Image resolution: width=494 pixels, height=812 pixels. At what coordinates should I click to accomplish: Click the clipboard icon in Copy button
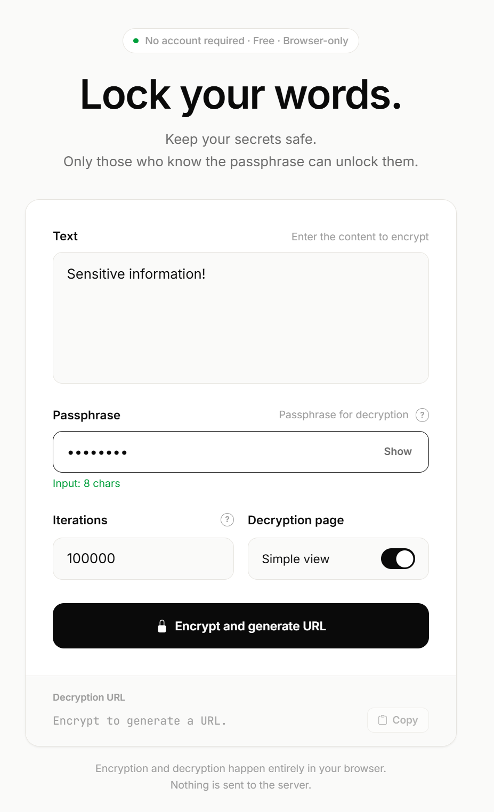tap(383, 720)
